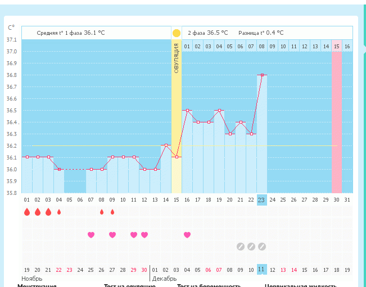Viewport: 366px width, 287px height.
Task: Open the pencil note icon on day 21
Action: coord(241,246)
